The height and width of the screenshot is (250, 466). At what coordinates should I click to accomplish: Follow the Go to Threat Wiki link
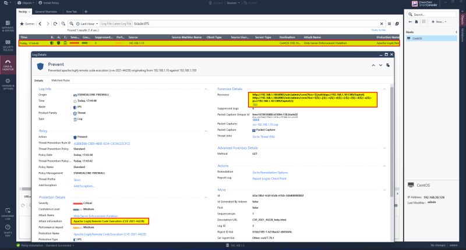(264, 137)
